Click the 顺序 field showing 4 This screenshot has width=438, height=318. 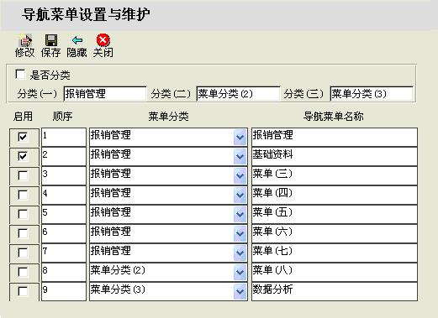64,195
